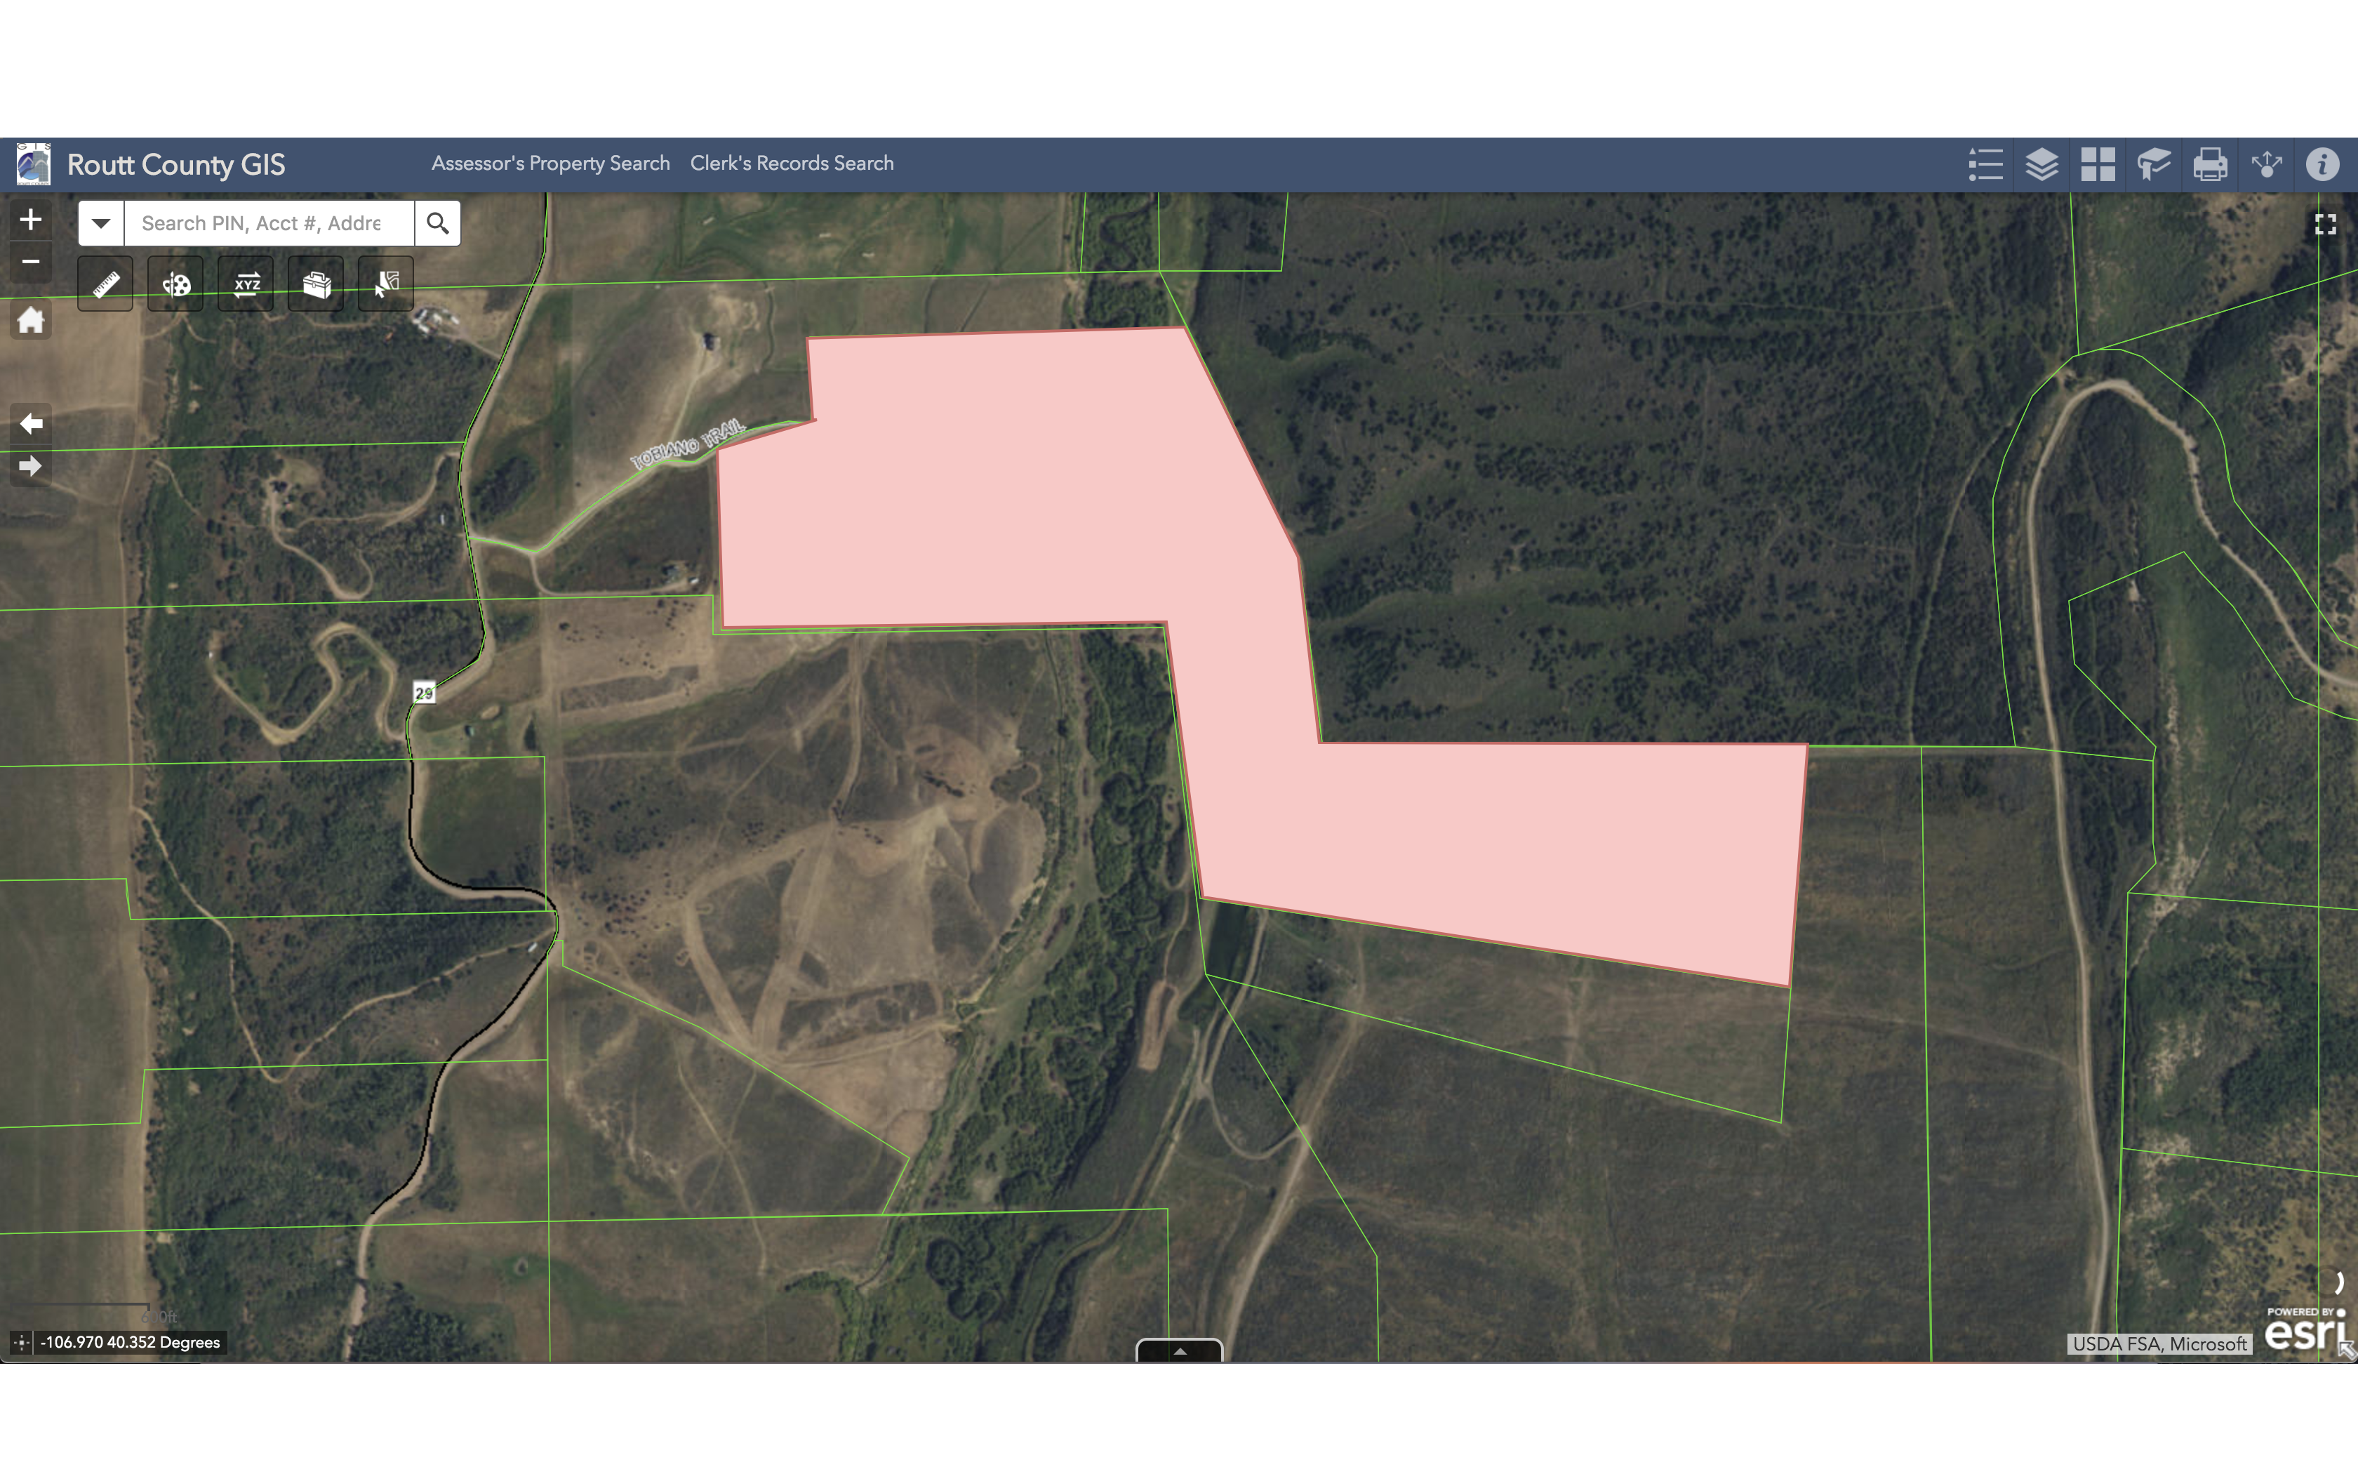This screenshot has height=1474, width=2358.
Task: Open the XYZ coordinate conversion tool
Action: point(246,285)
